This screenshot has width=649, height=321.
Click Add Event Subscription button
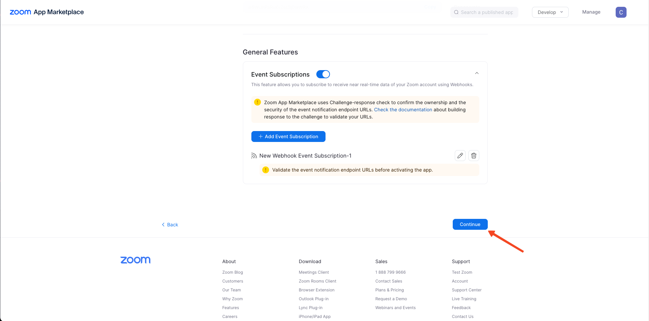288,137
